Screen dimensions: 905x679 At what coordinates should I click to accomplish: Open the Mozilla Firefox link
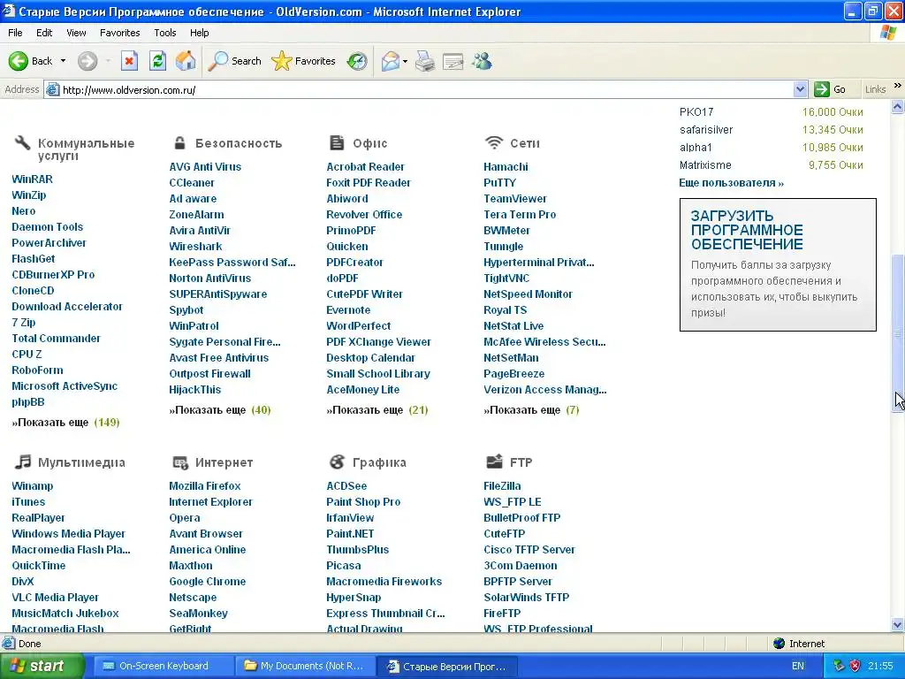coord(205,485)
